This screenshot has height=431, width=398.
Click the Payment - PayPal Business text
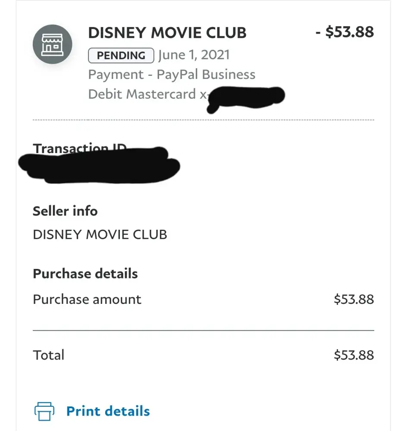pyautogui.click(x=172, y=75)
